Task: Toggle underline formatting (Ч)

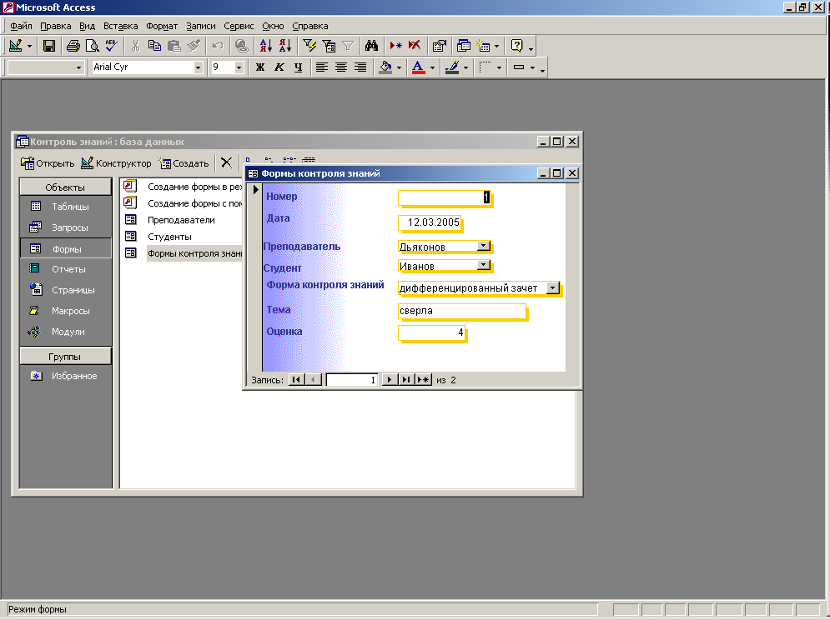Action: point(298,67)
